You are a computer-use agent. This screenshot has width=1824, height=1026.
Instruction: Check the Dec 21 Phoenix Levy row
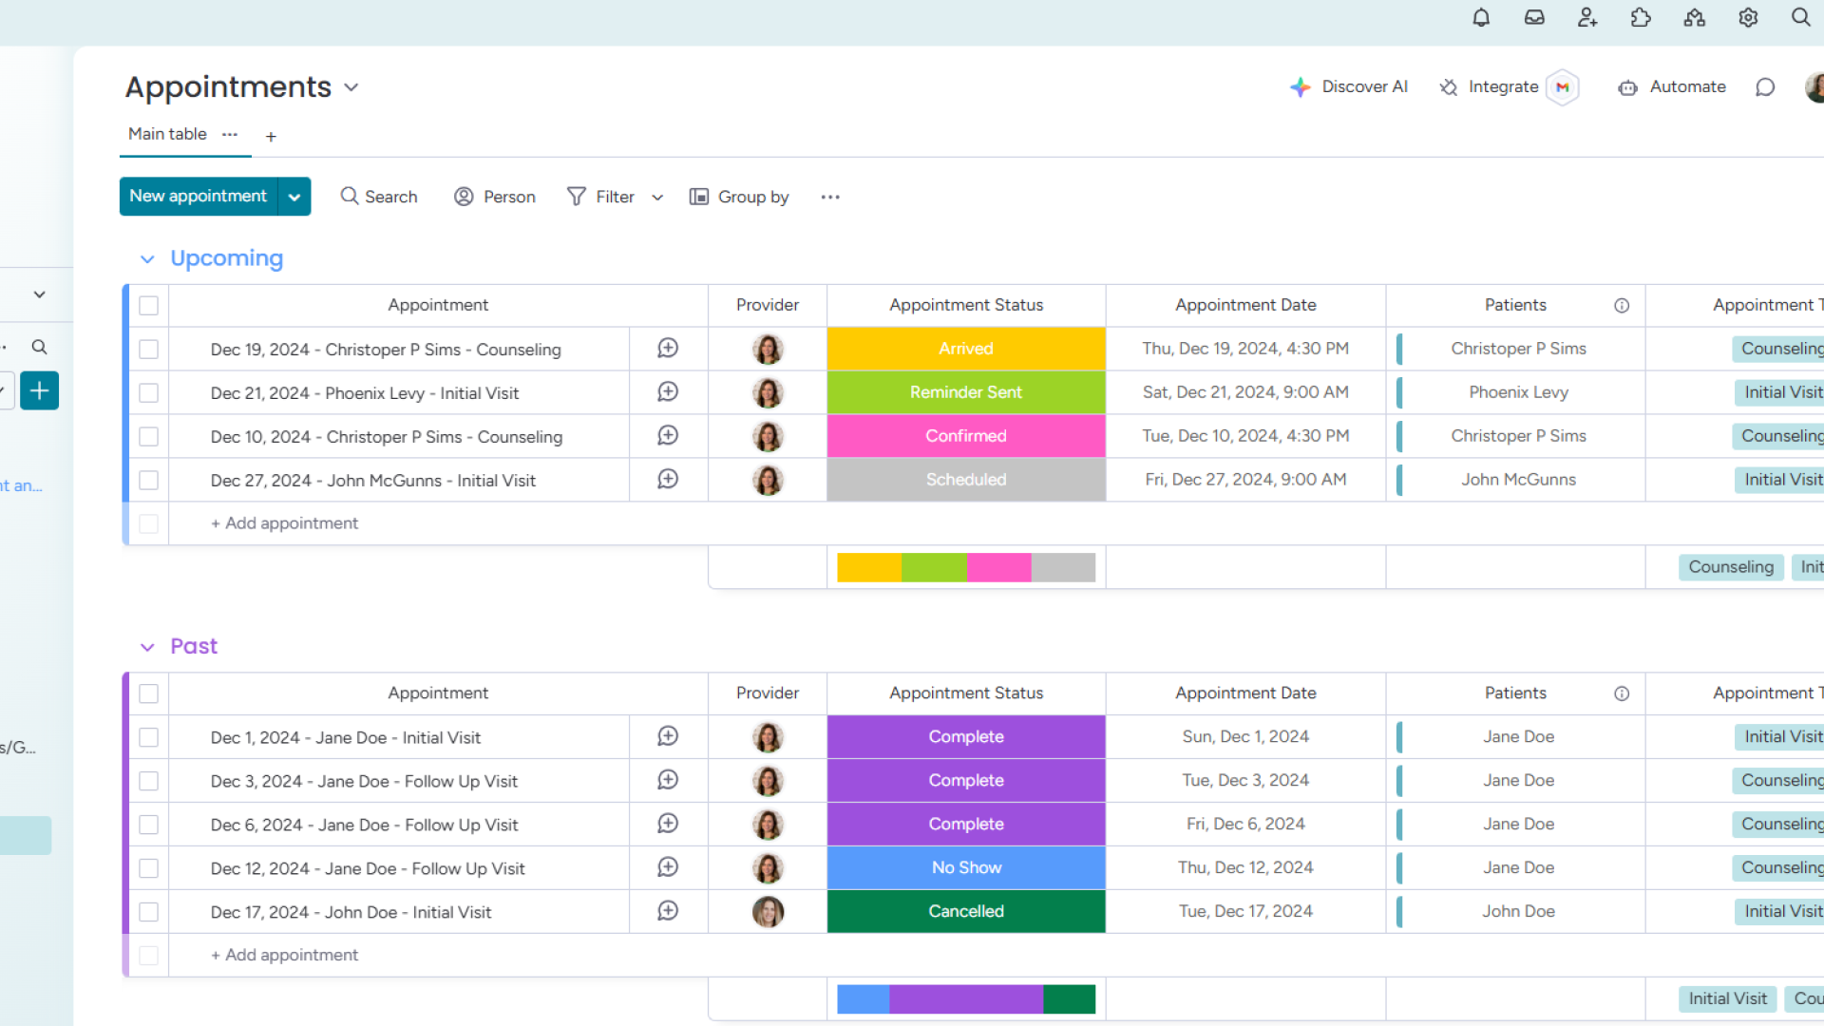click(x=148, y=392)
